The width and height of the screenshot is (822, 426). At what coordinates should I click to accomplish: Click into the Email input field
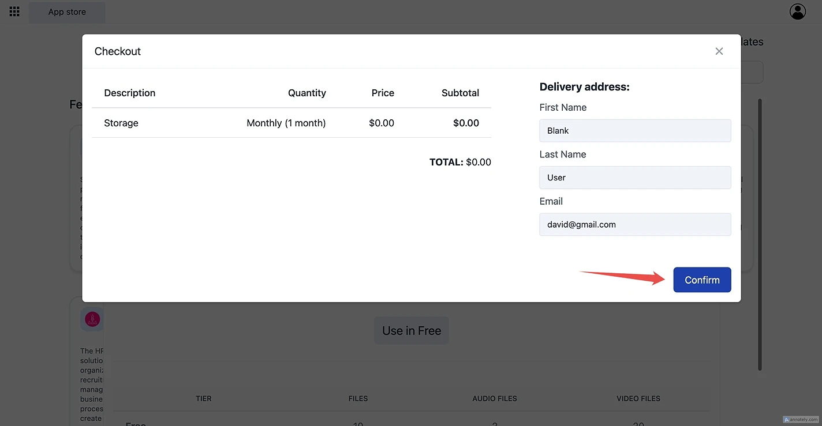[x=635, y=225]
